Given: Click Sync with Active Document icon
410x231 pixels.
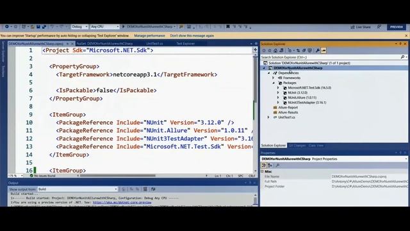Looking at the screenshot, I should coord(298,51).
